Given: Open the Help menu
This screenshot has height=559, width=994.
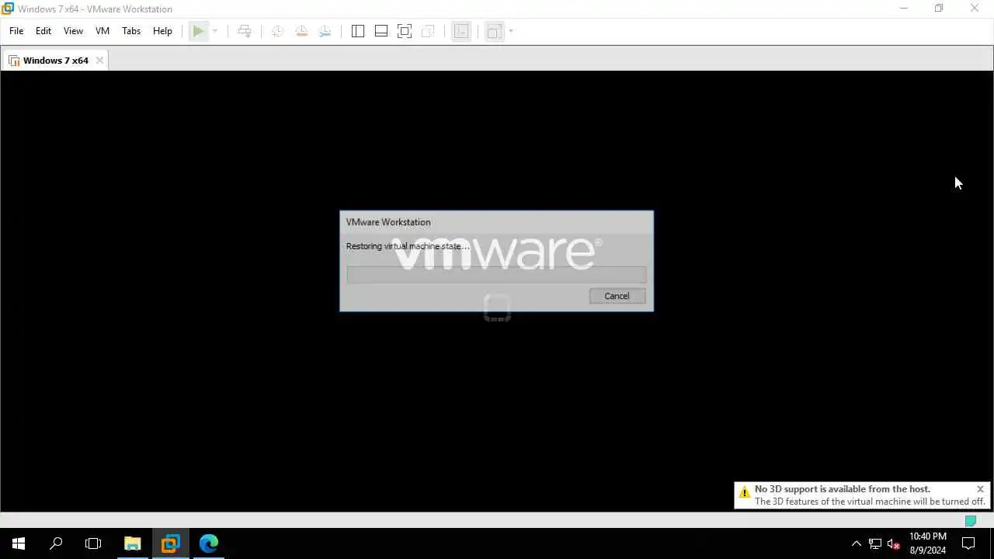Looking at the screenshot, I should point(162,31).
